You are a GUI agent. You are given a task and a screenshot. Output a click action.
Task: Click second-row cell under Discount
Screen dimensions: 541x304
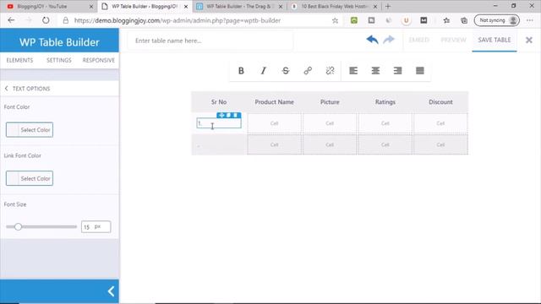point(440,144)
